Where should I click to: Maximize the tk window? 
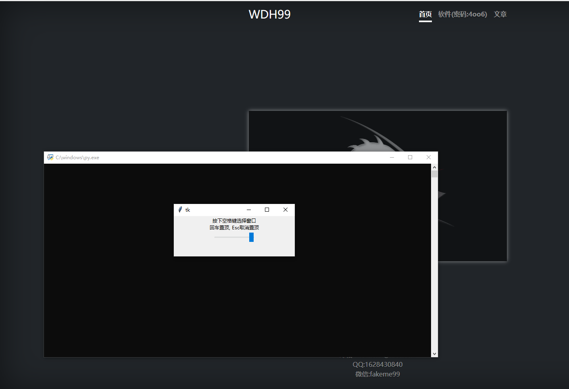267,210
